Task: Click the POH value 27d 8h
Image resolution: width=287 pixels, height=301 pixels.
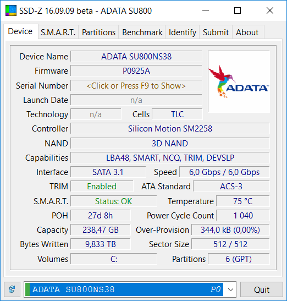Action: coord(101,215)
